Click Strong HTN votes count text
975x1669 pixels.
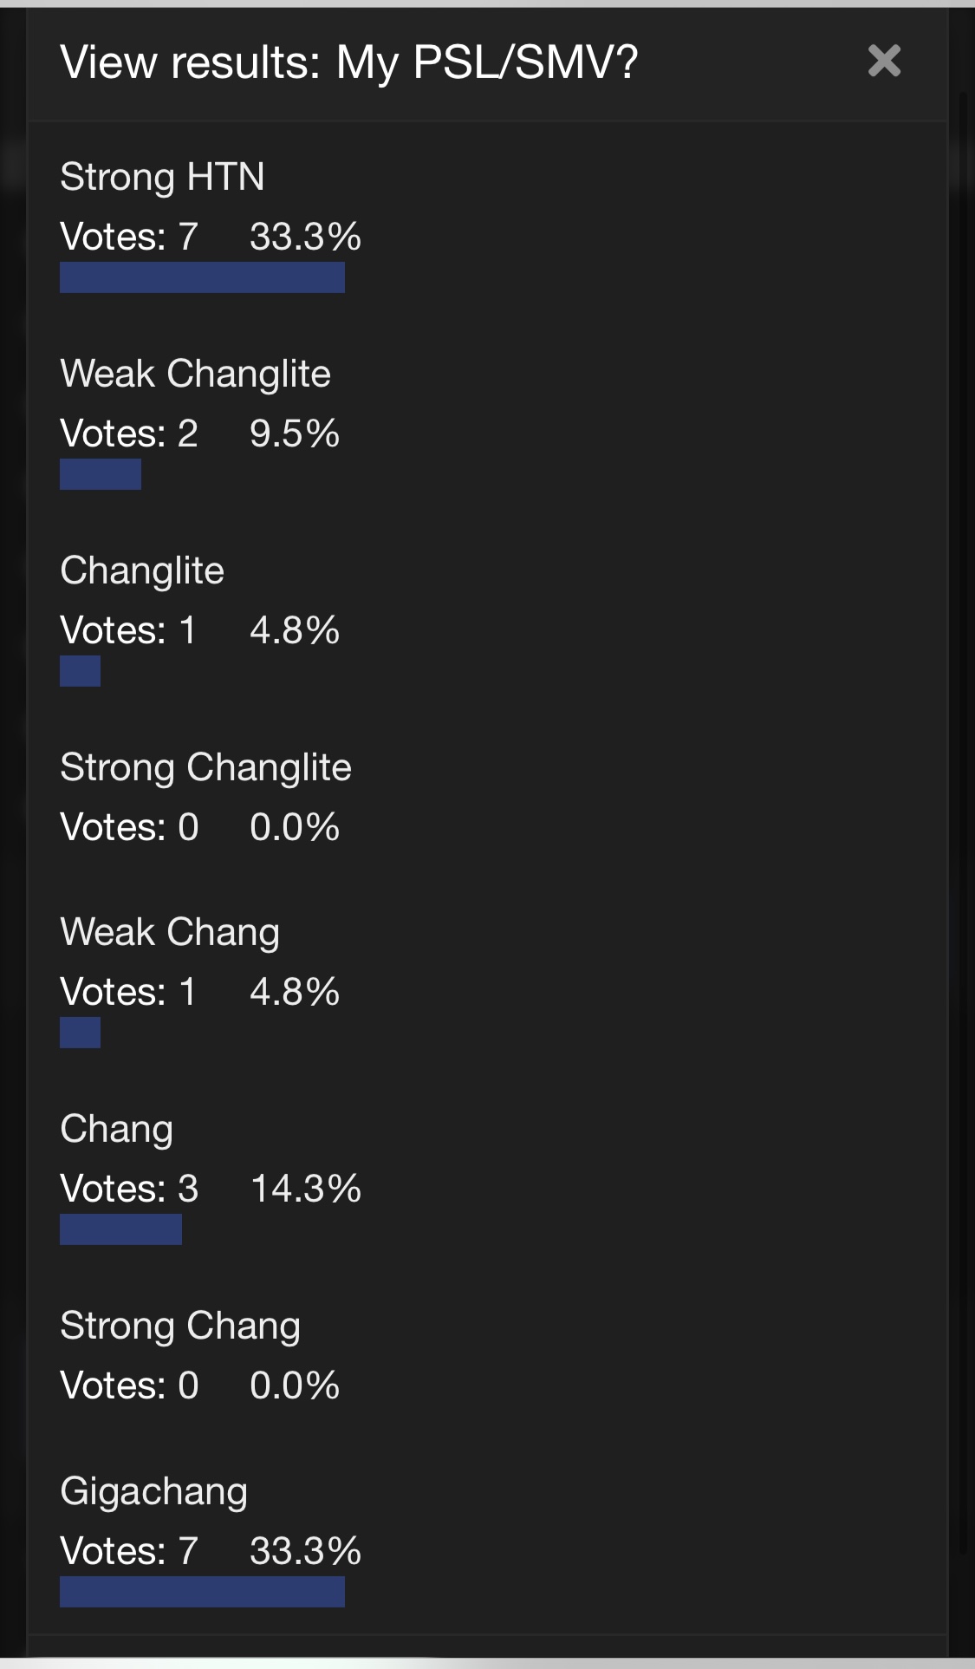coord(129,237)
